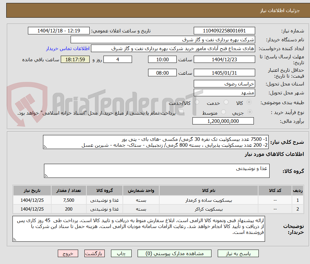Click goods group cell in row 2

click(104, 209)
